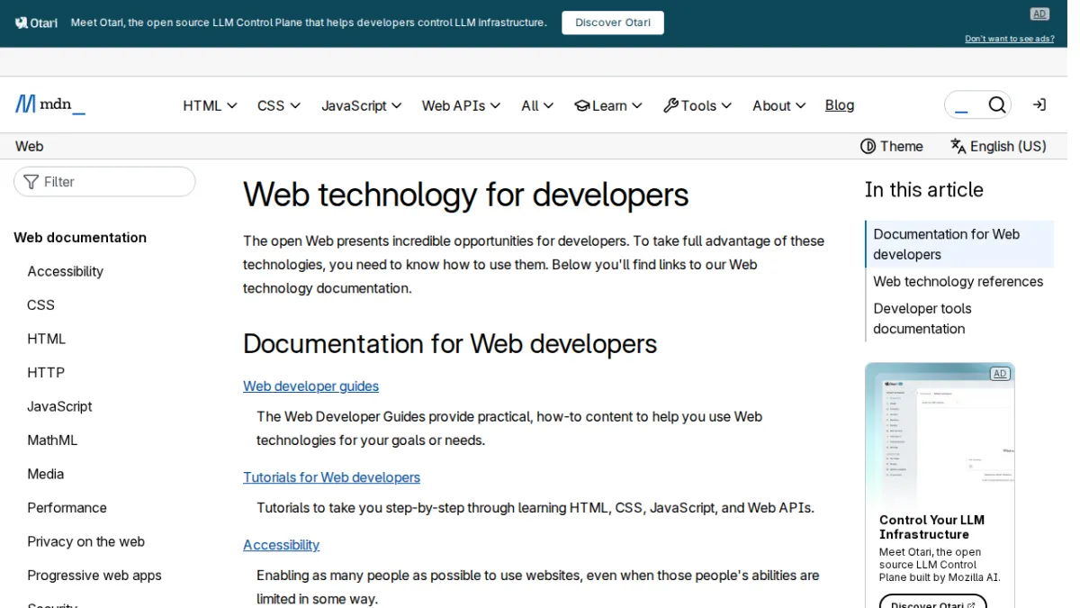Viewport: 1080px width, 608px height.
Task: Expand the HTML navigation menu
Action: tap(210, 105)
